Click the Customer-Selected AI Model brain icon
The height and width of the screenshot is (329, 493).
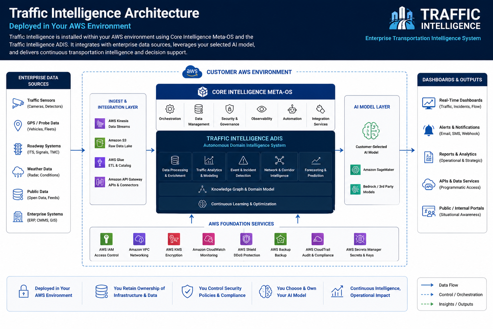coord(371,131)
